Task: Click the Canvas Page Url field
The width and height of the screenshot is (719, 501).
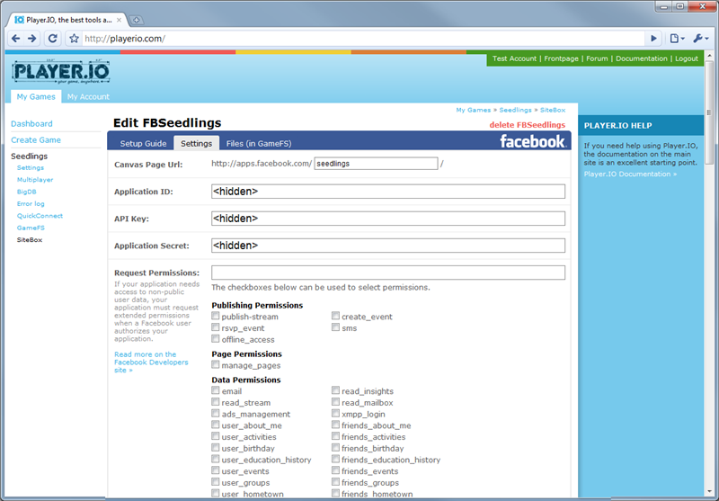Action: pyautogui.click(x=376, y=164)
